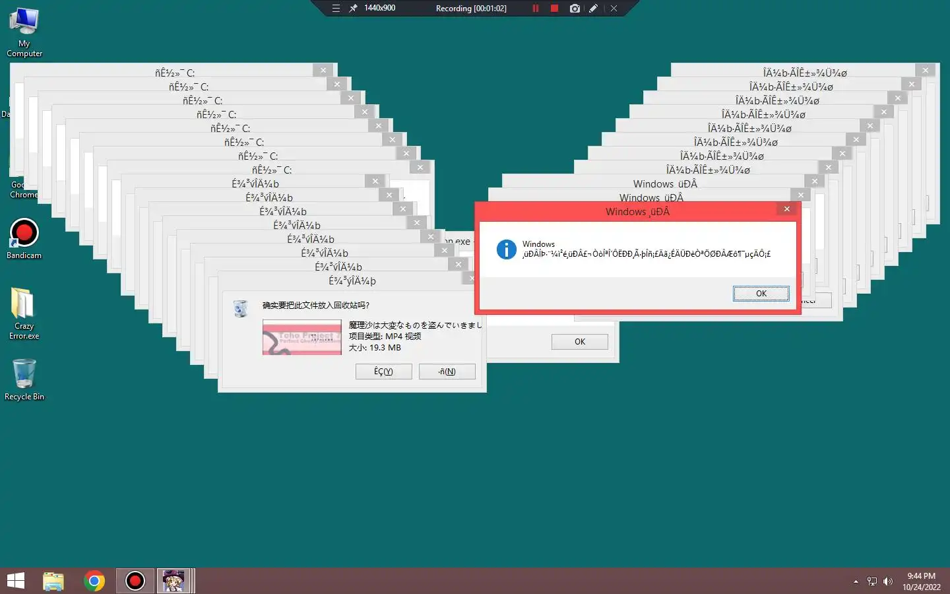Click the recycle bin icon in dialog
Image resolution: width=950 pixels, height=594 pixels.
coord(241,308)
